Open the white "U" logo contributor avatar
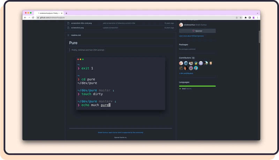The image size is (279, 160). click(201, 63)
